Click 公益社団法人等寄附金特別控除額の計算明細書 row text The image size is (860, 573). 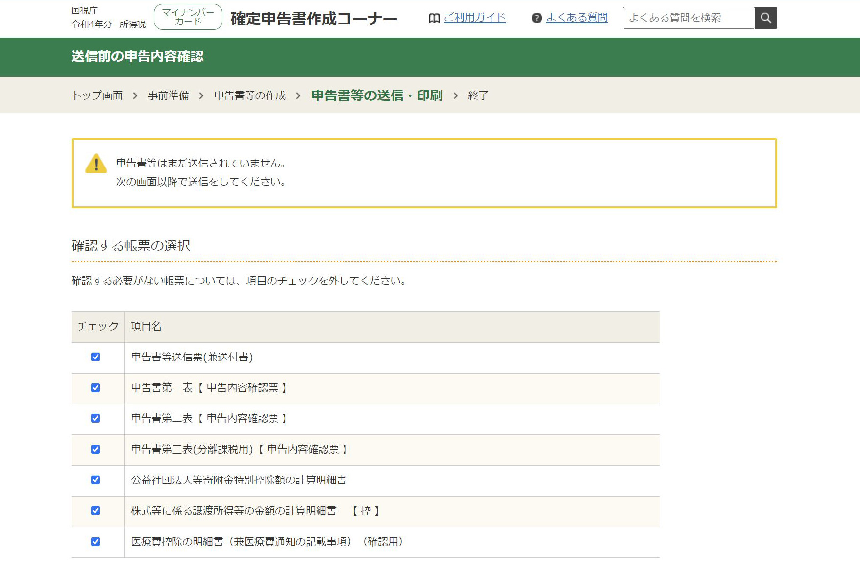239,480
